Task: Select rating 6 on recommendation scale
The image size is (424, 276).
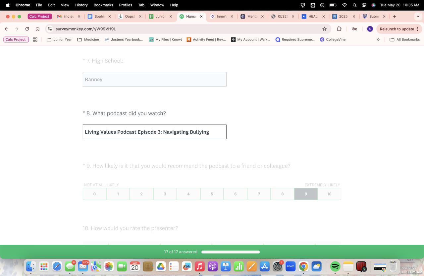Action: click(236, 194)
